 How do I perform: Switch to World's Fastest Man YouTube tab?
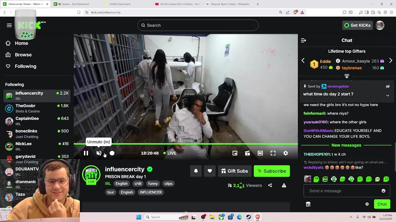point(178,4)
